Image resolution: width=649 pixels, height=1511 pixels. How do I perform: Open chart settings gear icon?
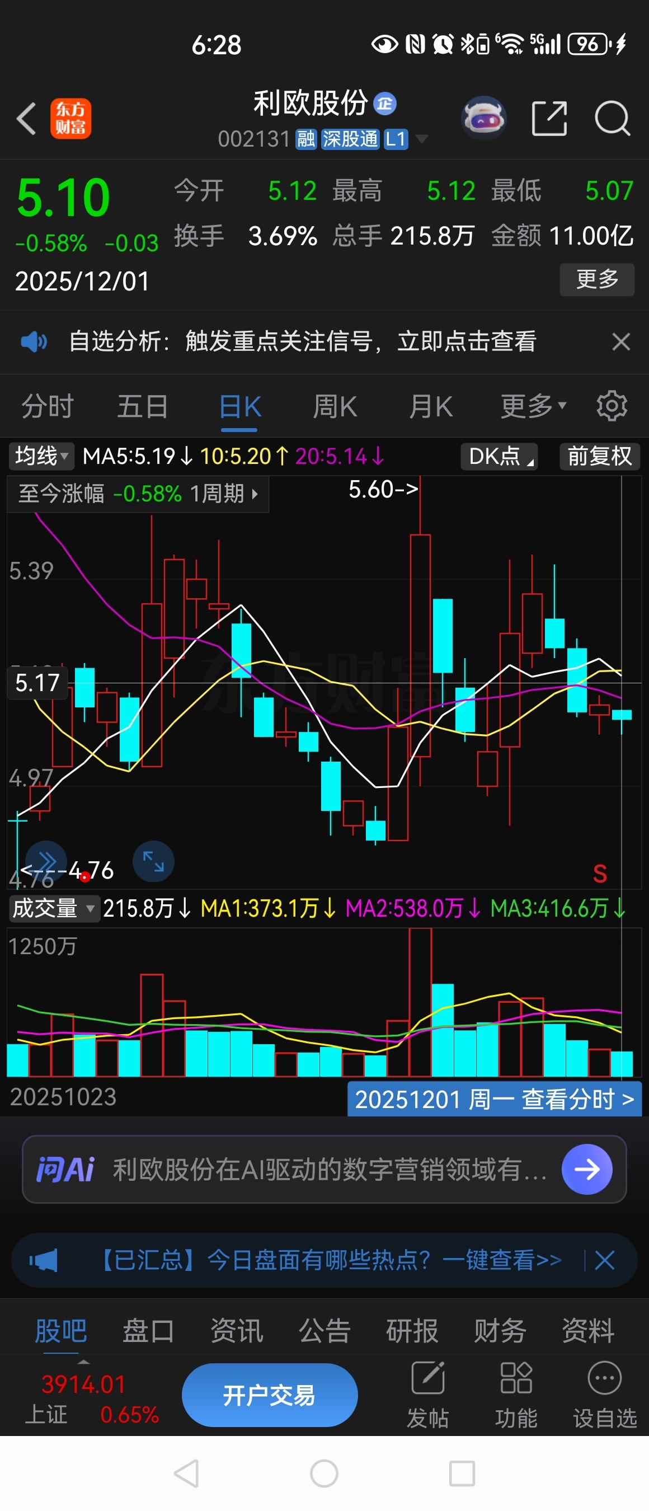[612, 406]
